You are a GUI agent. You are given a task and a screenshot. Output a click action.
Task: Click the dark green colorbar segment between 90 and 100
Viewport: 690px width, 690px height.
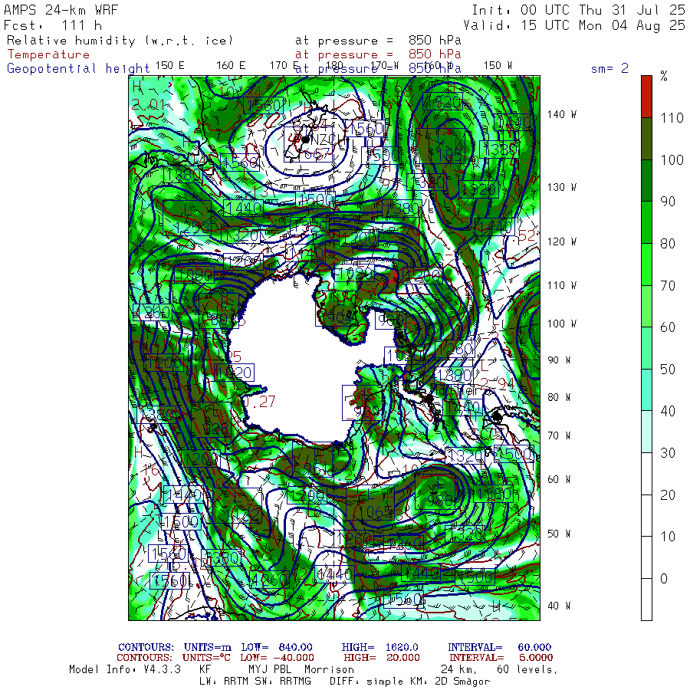click(x=646, y=180)
